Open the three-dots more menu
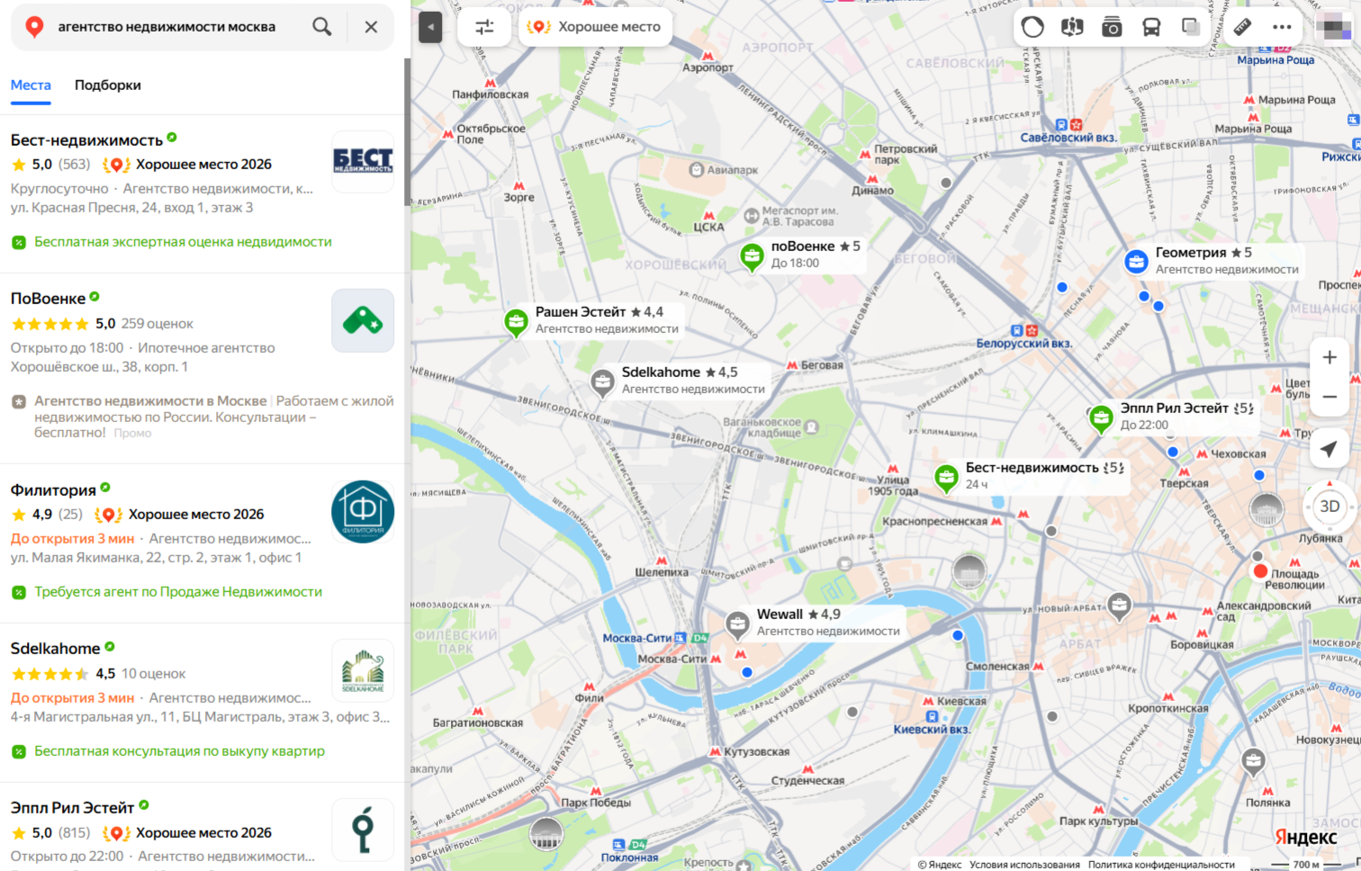1361x871 pixels. click(1282, 27)
